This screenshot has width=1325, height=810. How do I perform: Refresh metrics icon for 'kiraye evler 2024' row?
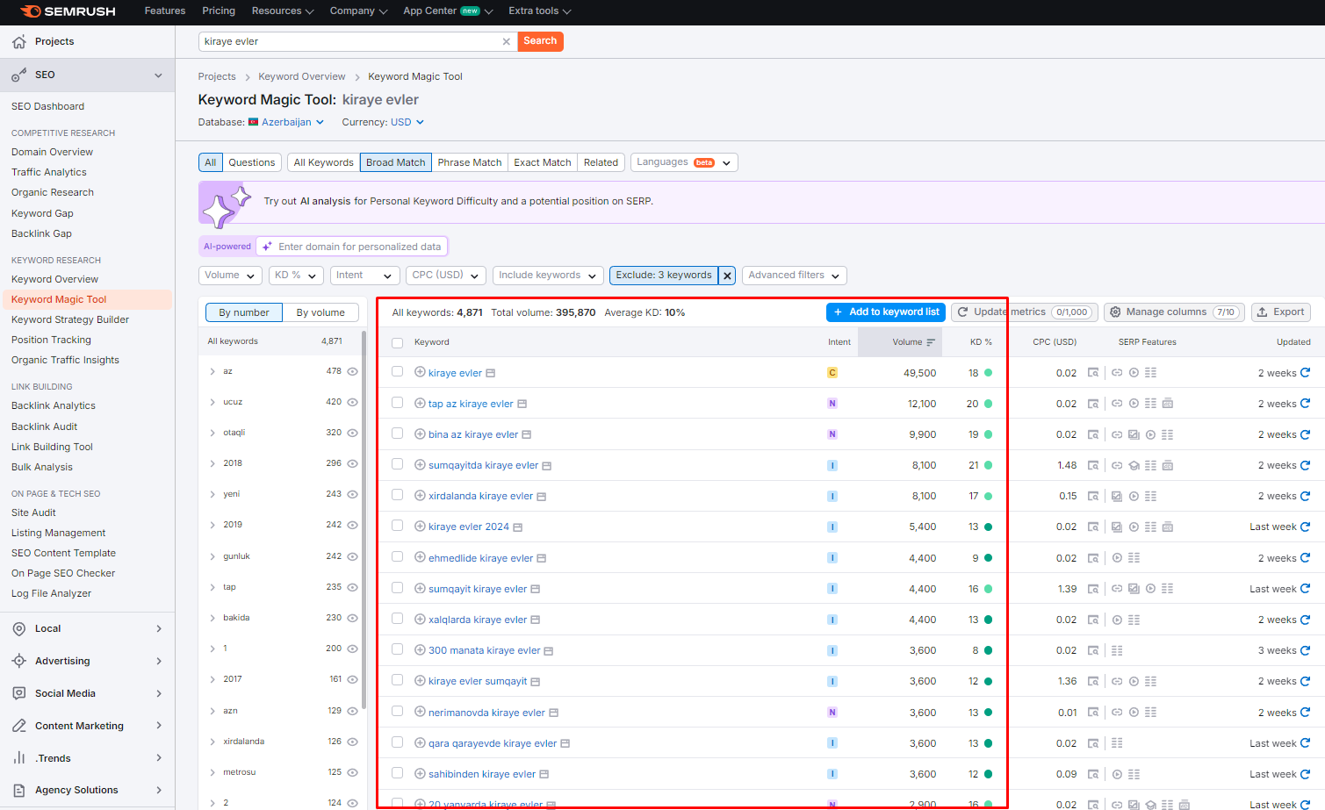click(x=1305, y=527)
